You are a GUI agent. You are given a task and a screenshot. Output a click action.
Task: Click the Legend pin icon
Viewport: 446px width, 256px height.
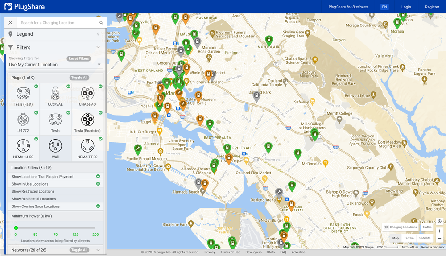click(11, 34)
